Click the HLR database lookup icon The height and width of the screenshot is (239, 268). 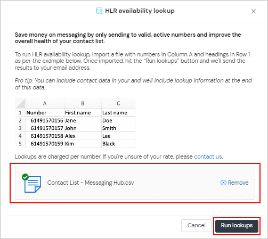pos(99,11)
